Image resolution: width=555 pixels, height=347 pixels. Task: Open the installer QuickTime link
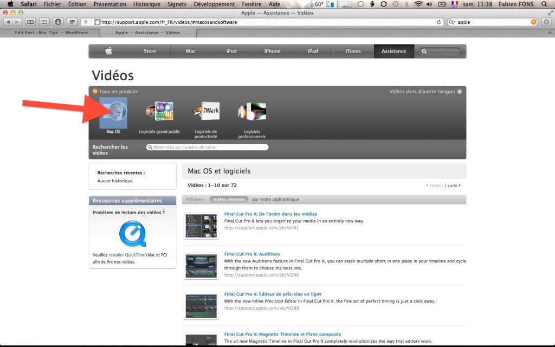(127, 255)
